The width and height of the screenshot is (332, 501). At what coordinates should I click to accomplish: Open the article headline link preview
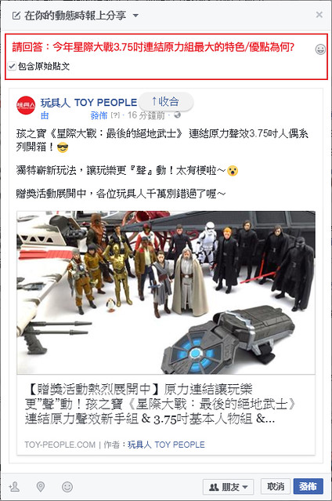click(x=160, y=404)
